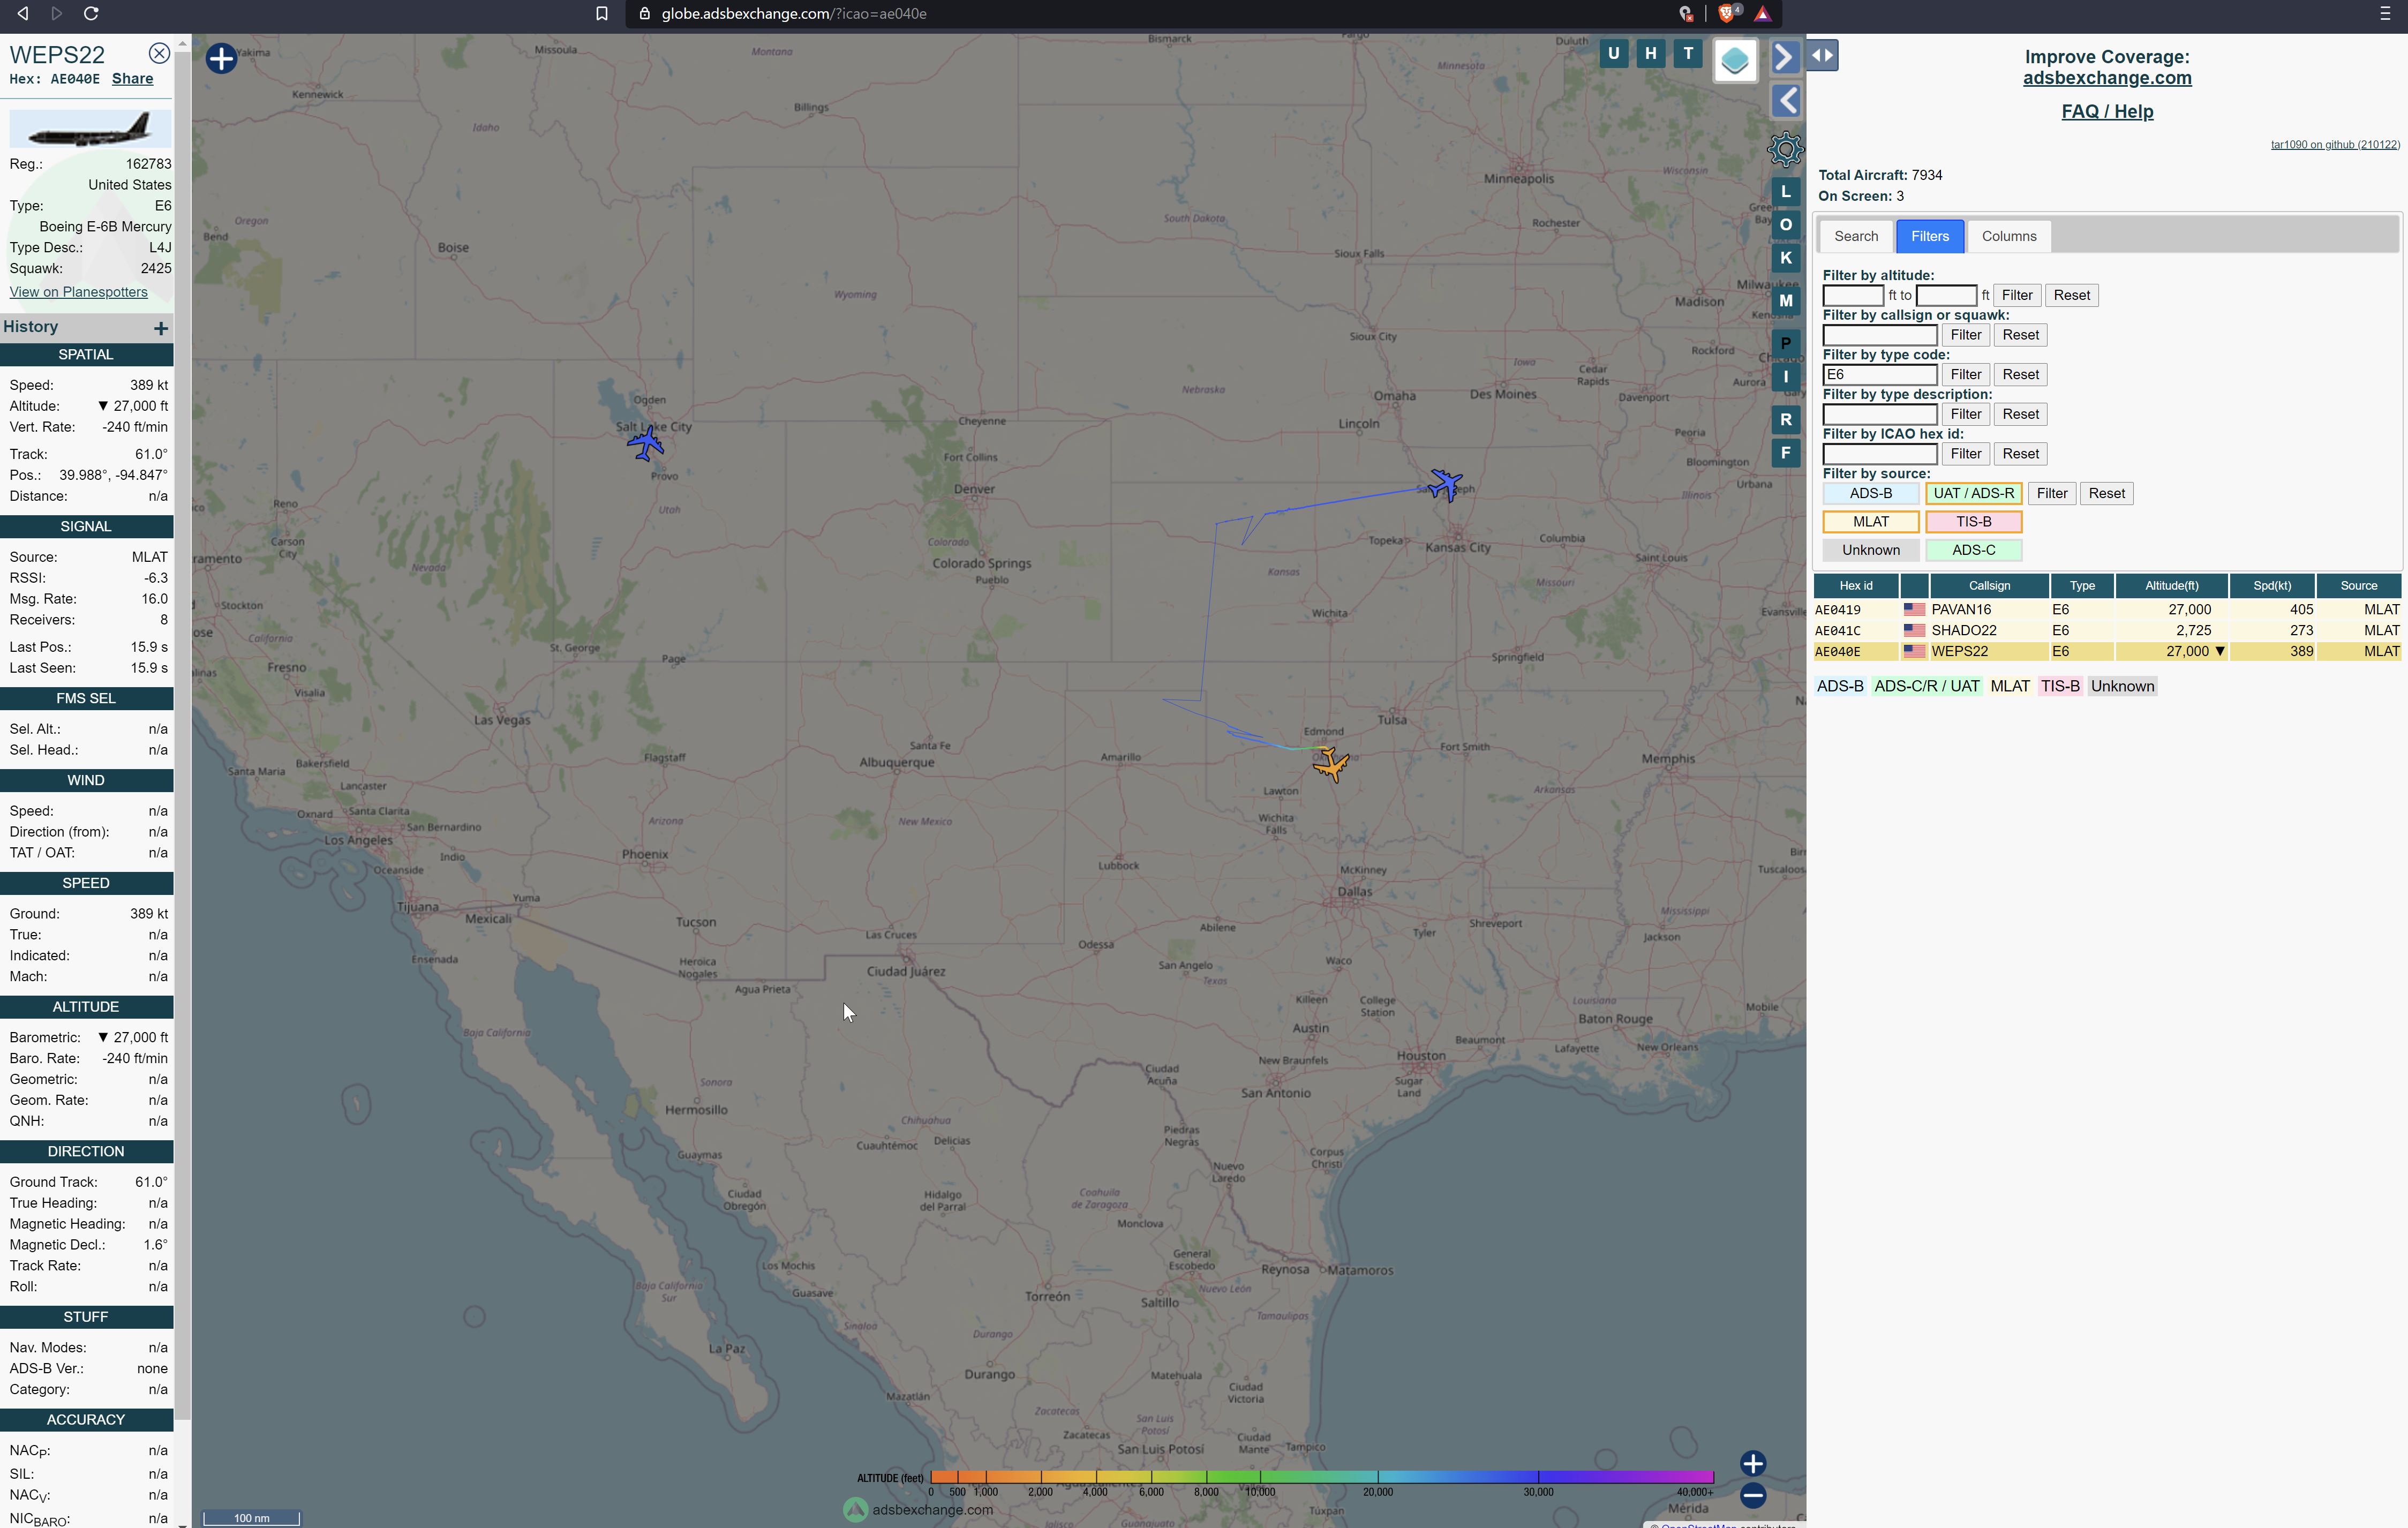Click the E-6B aircraft thumbnail photo
The image size is (2408, 1528).
pos(90,129)
